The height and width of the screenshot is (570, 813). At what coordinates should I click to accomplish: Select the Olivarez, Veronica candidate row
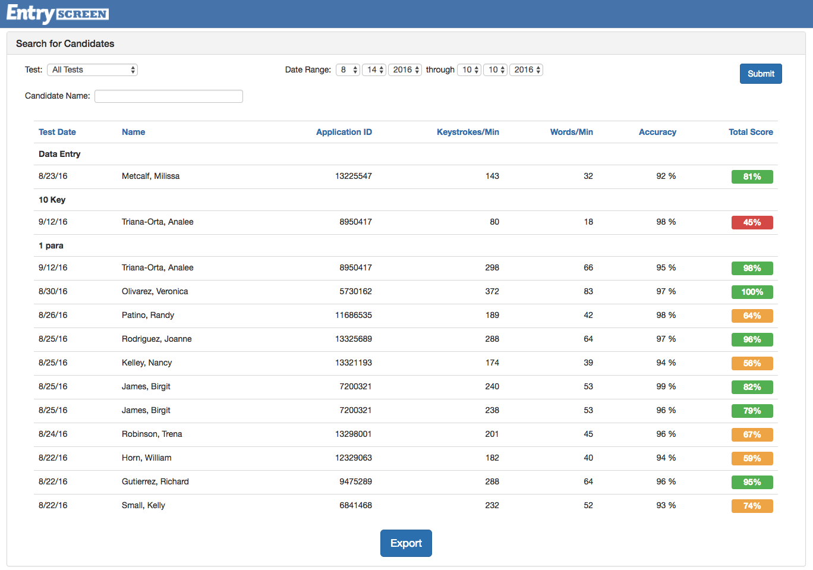tap(155, 291)
